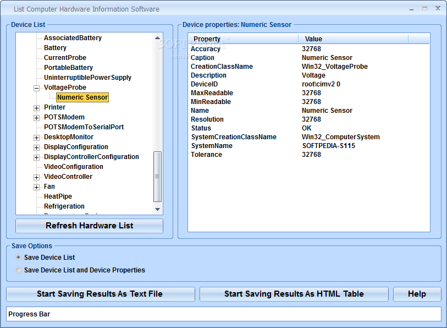The height and width of the screenshot is (328, 447).
Task: Select the Status property row
Action: tap(309, 128)
